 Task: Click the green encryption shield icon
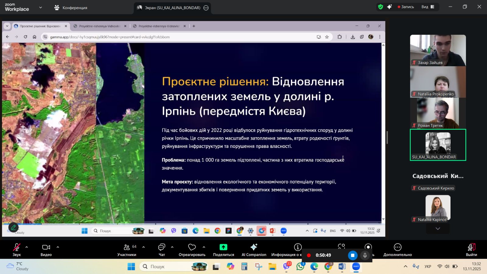[380, 7]
